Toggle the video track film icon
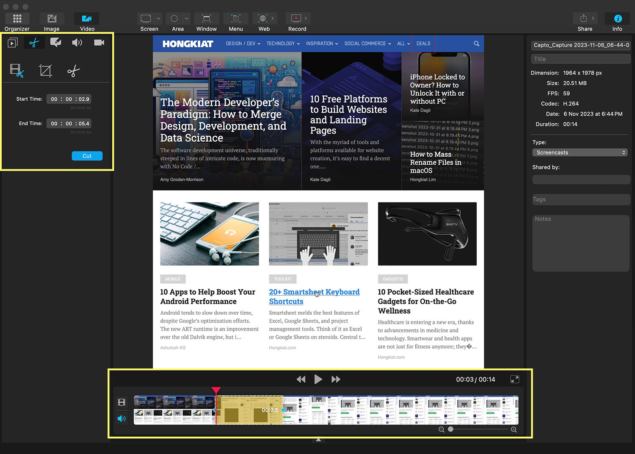Screen dimensions: 635x454 point(121,402)
